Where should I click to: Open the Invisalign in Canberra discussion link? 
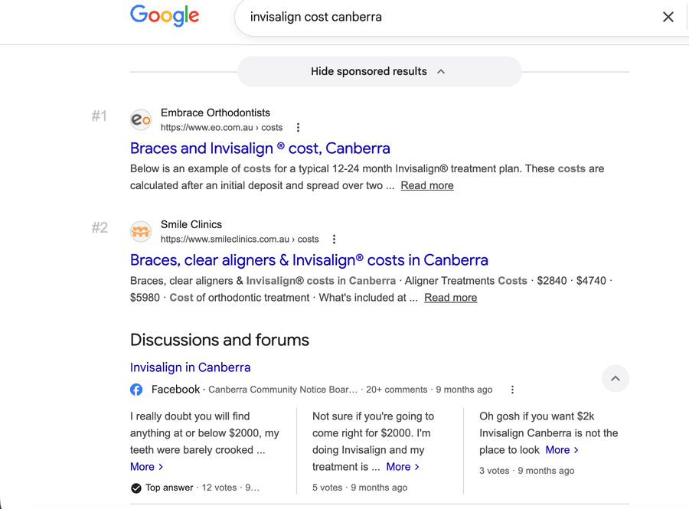[191, 367]
